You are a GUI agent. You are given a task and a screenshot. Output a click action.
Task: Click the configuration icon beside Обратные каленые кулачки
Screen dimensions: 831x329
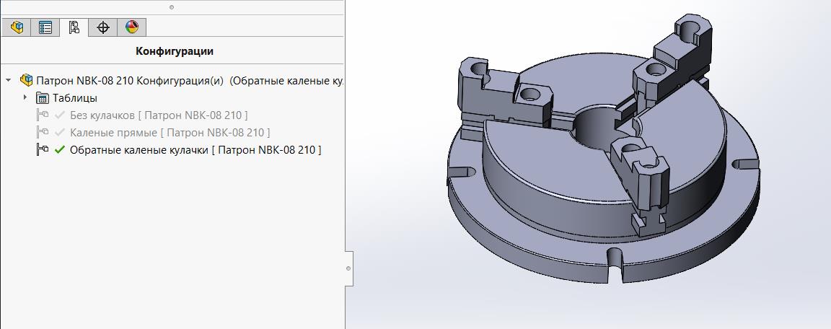click(43, 150)
